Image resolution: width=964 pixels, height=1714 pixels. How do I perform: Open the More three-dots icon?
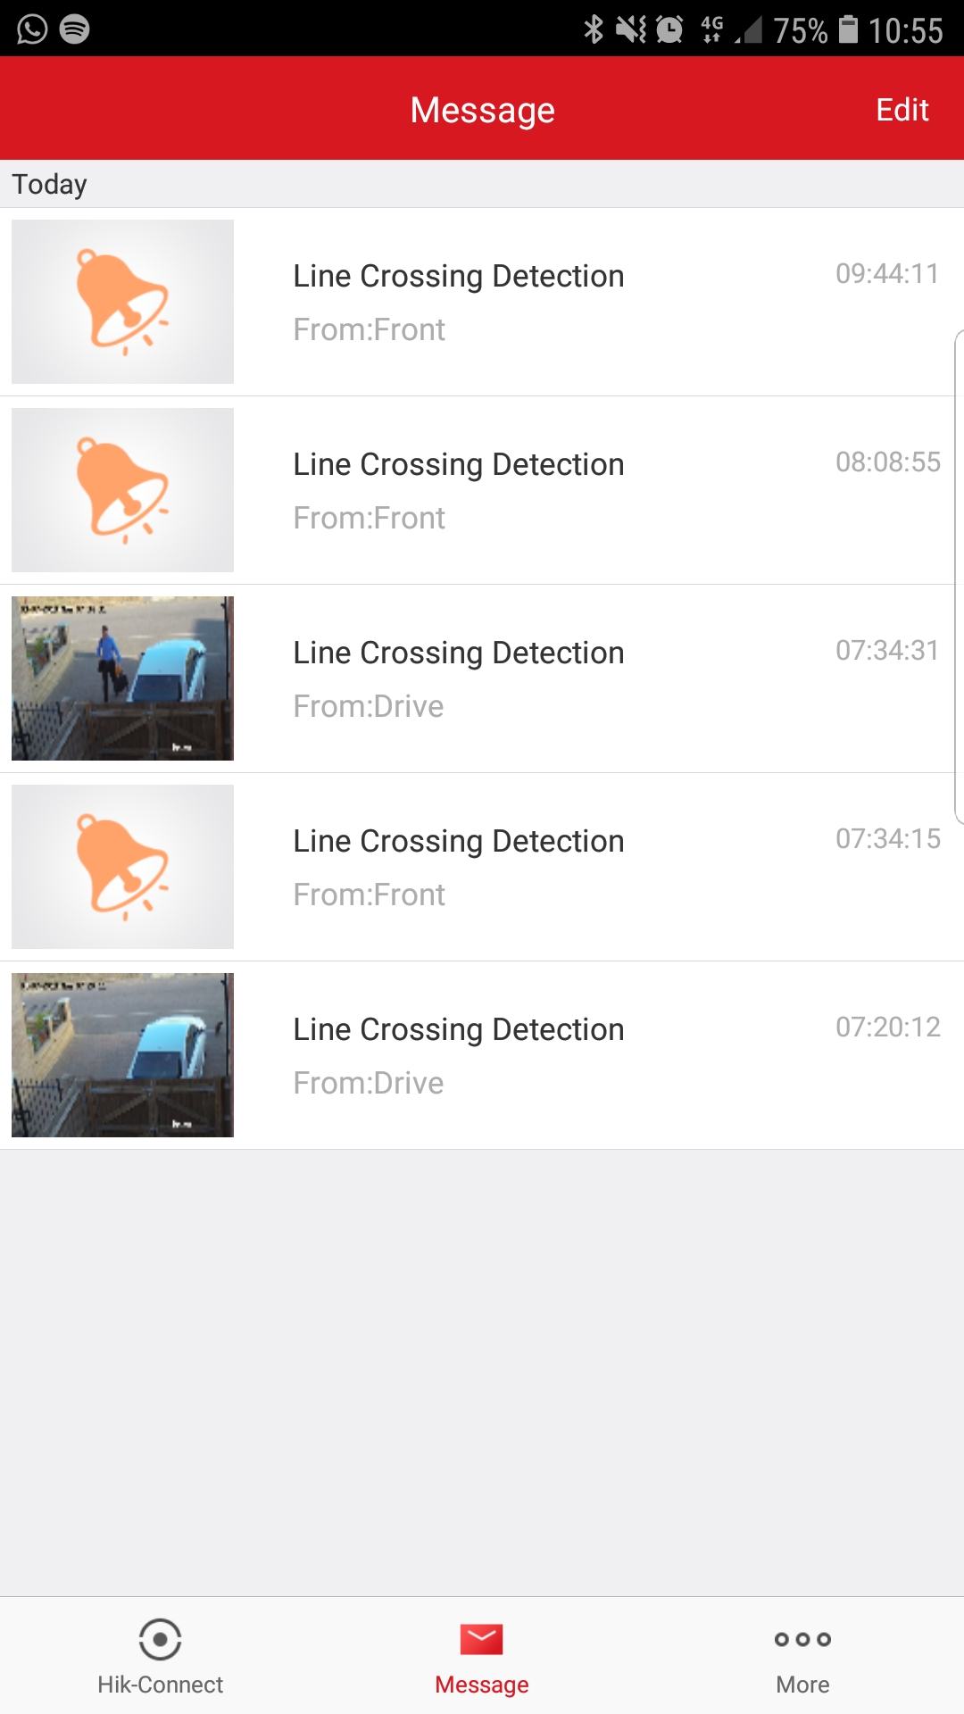click(802, 1639)
